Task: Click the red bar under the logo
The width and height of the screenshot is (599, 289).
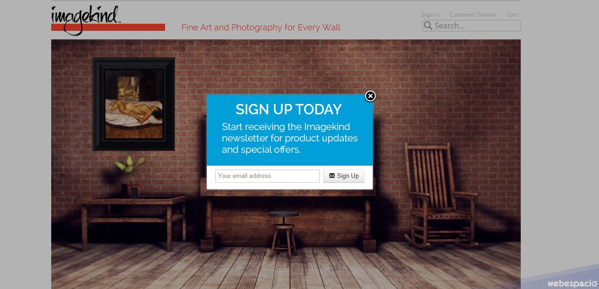Action: pos(108,27)
